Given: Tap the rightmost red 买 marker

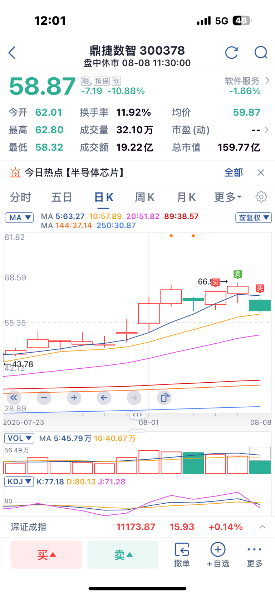Looking at the screenshot, I should [260, 288].
